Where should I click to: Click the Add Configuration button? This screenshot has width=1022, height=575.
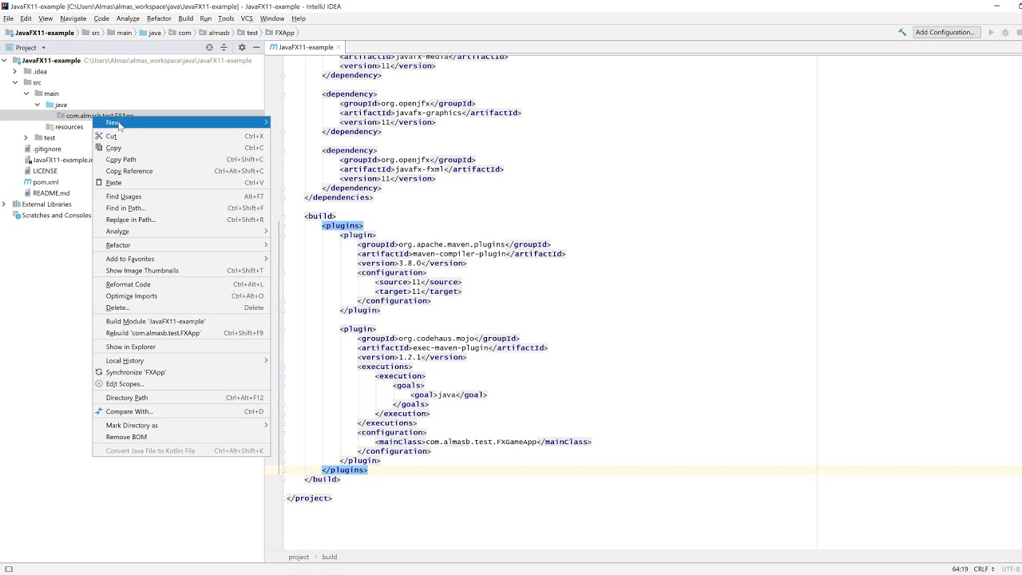tap(945, 33)
